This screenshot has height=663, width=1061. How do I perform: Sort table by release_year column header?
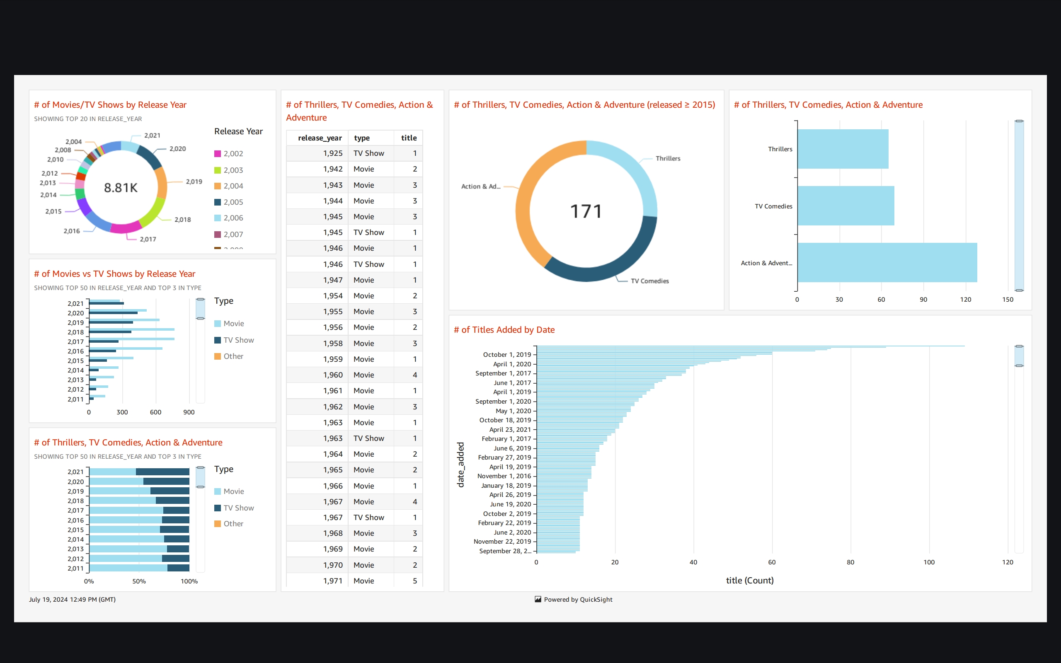[317, 138]
